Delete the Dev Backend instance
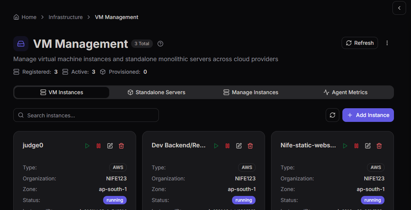The image size is (411, 210). (250, 146)
